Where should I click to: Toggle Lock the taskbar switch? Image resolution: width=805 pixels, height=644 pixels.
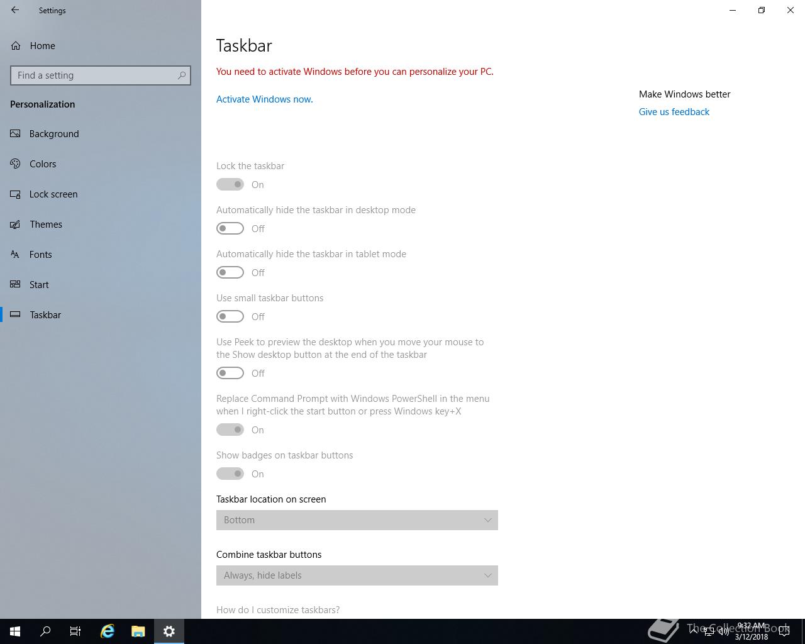tap(230, 184)
